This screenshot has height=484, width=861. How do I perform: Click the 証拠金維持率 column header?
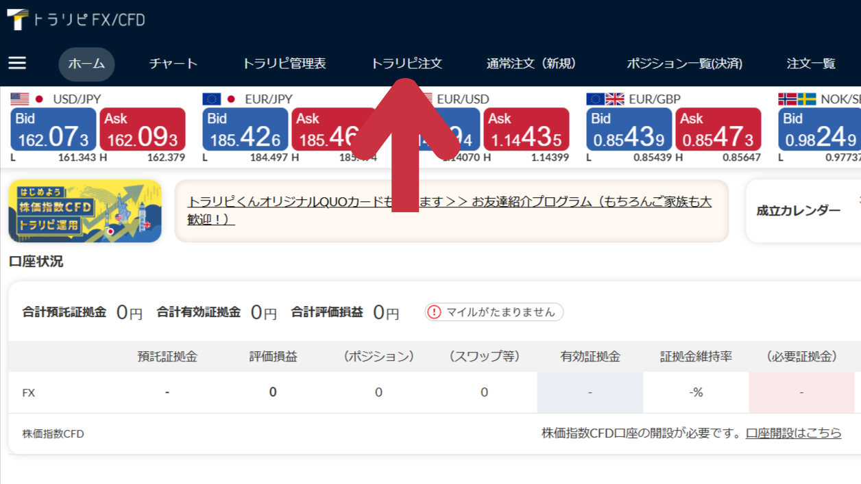[x=696, y=357]
